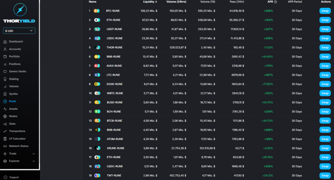Click the Synths list icon
Viewport: 334px width, 180px height.
5,94
